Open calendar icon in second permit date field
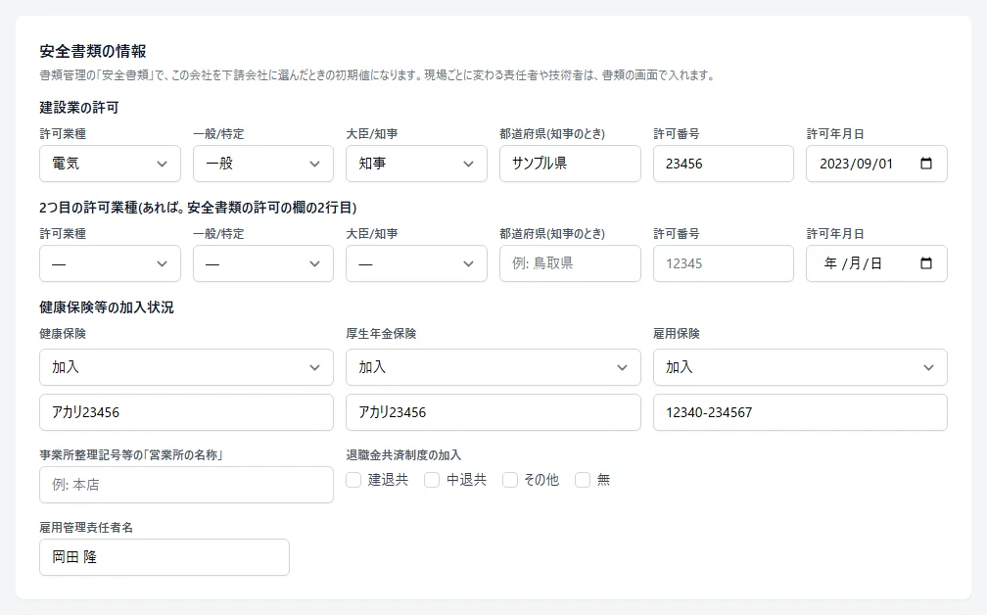 (x=926, y=263)
